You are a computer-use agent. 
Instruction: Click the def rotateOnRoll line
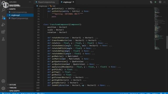(x=71, y=54)
